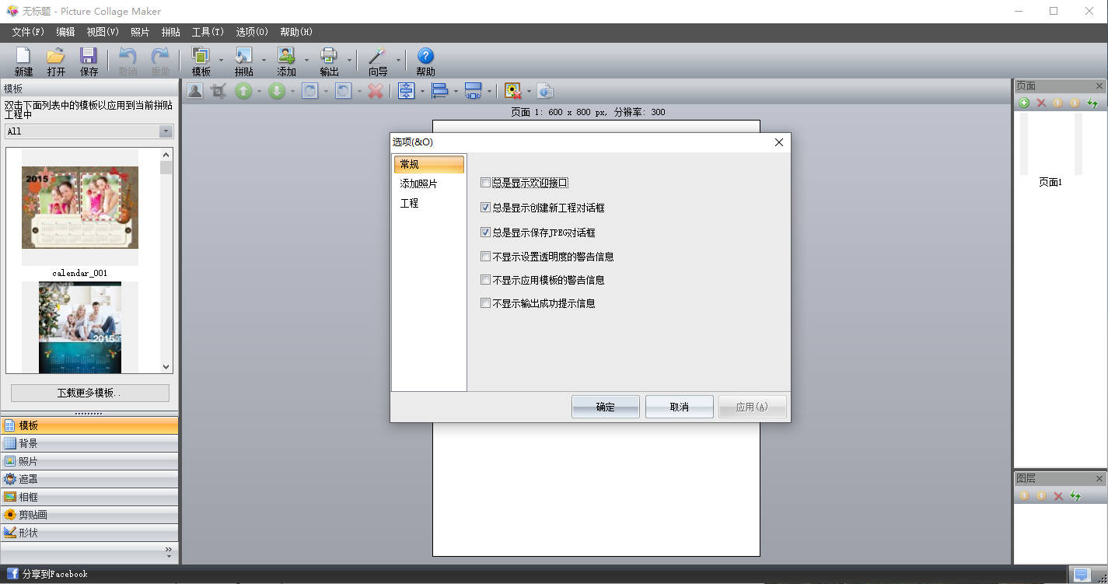1108x584 pixels.
Task: Click the green add page icon
Action: click(1024, 103)
